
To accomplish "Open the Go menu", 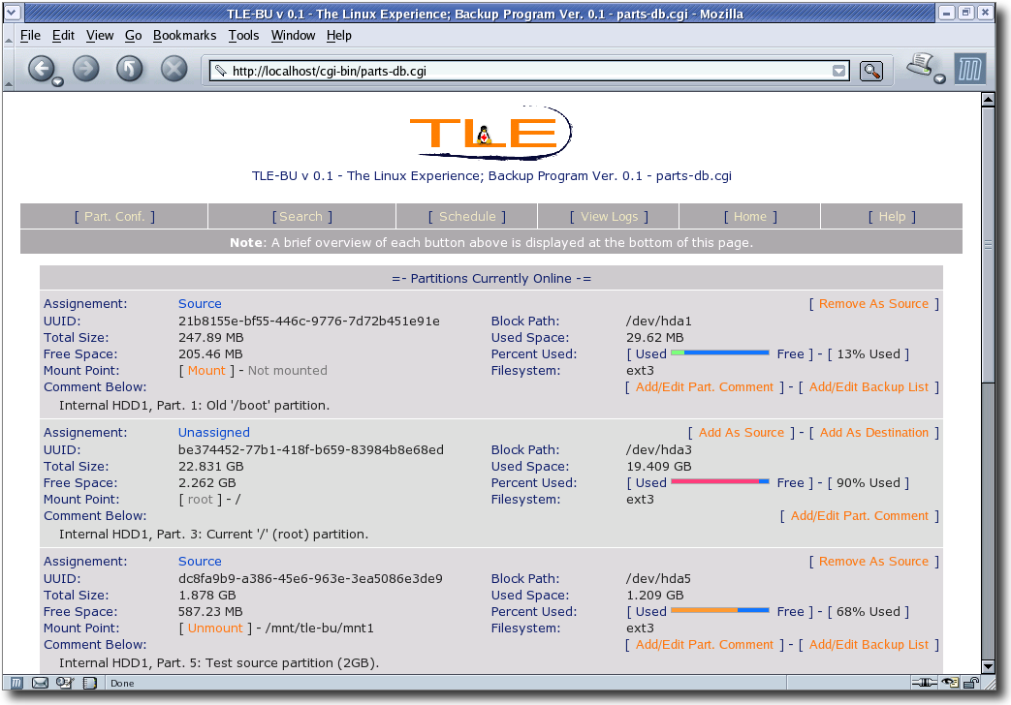I will (134, 36).
